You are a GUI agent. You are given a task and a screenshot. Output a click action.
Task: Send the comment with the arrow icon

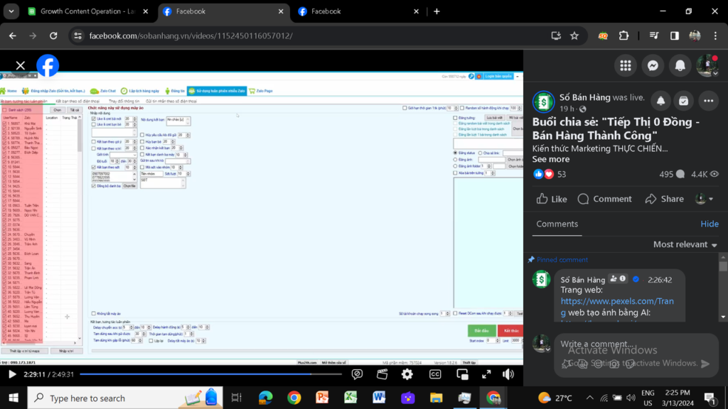click(x=705, y=364)
